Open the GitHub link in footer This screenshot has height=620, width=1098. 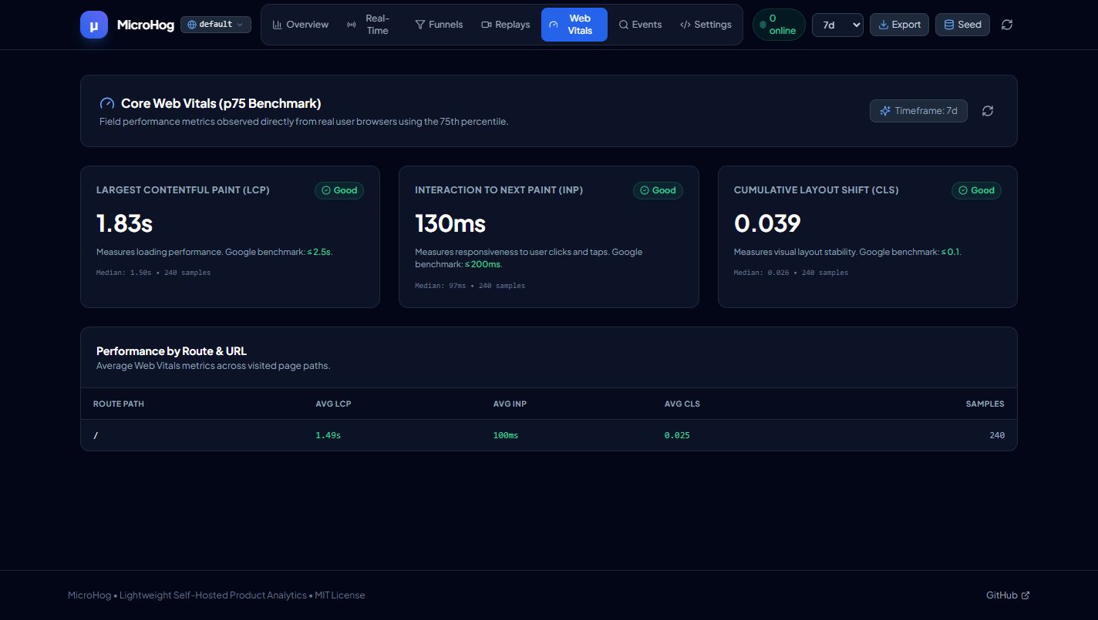(x=1008, y=595)
